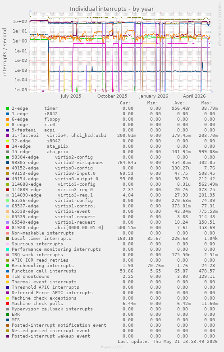Click the red swatch beside 14-edge ata_piix
Viewport: 224px width, 352px height.
pyautogui.click(x=8, y=146)
